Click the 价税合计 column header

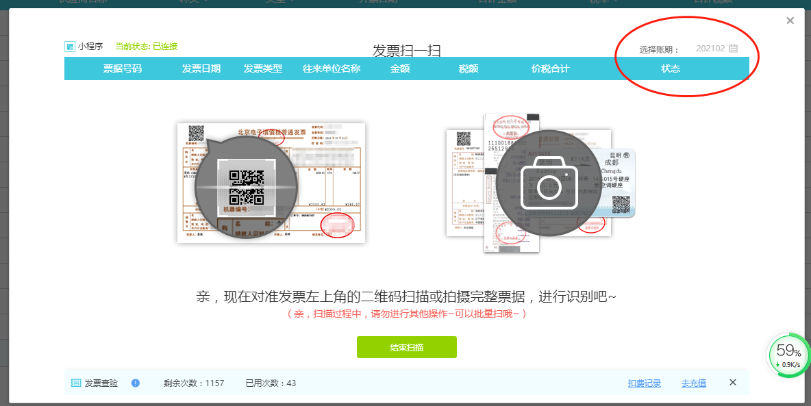(550, 68)
